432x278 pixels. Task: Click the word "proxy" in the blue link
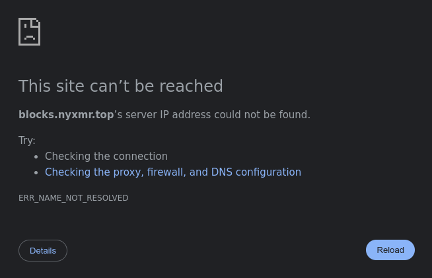click(x=126, y=172)
